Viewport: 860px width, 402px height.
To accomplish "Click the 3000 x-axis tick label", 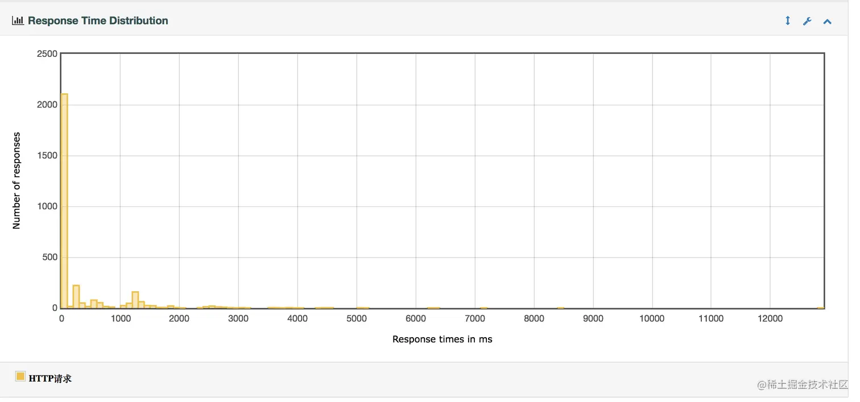I will (238, 319).
